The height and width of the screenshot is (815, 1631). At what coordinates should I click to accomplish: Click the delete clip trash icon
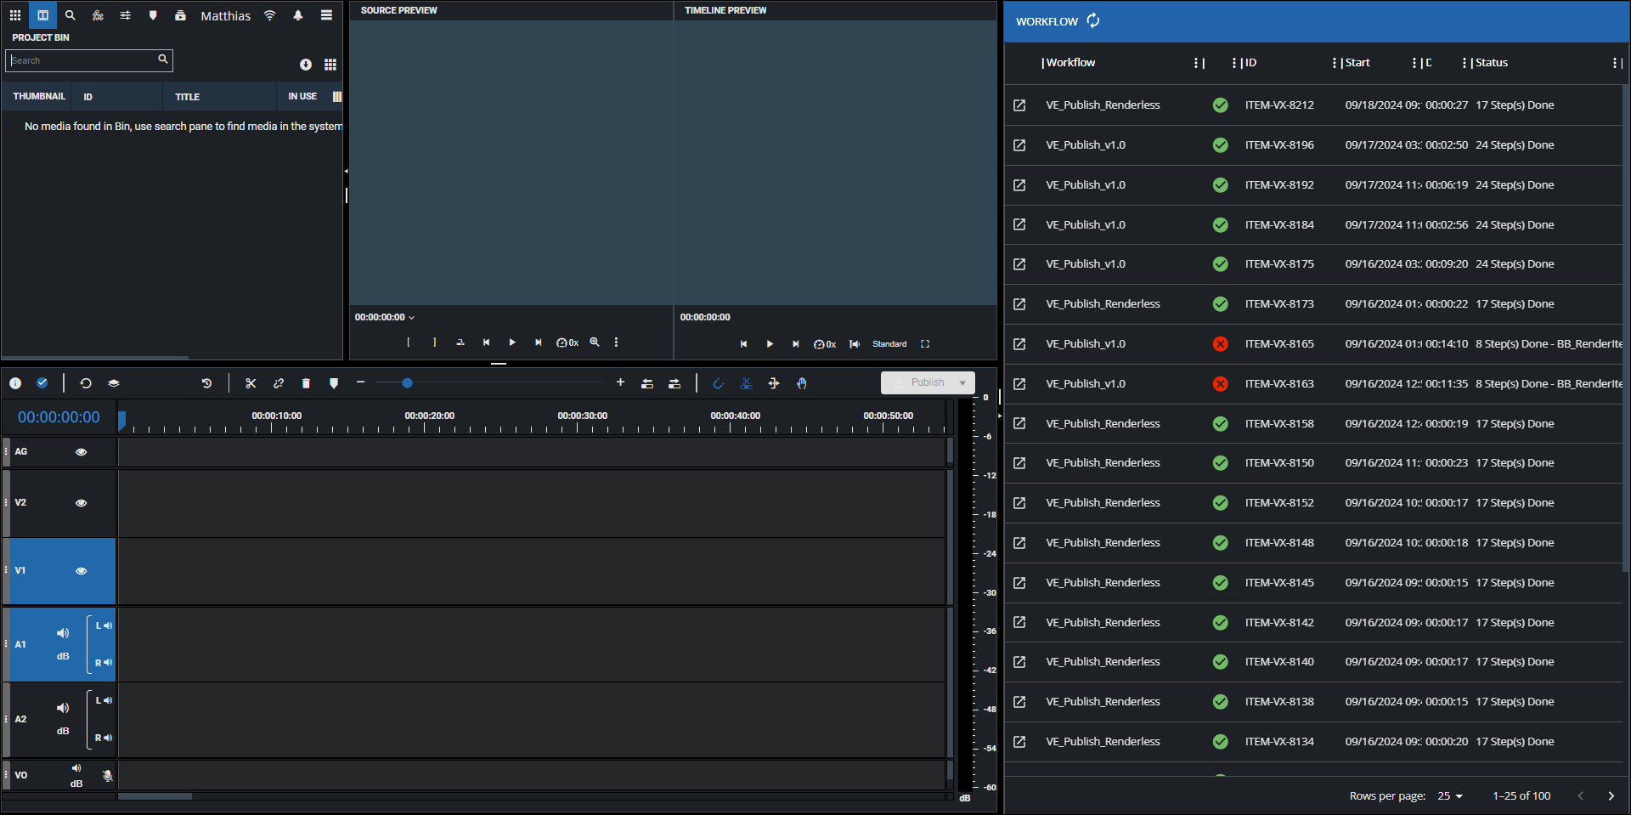coord(306,383)
